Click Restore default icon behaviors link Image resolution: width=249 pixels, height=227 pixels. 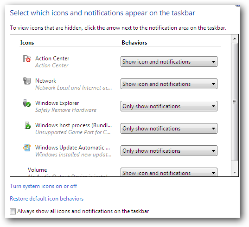click(x=46, y=199)
